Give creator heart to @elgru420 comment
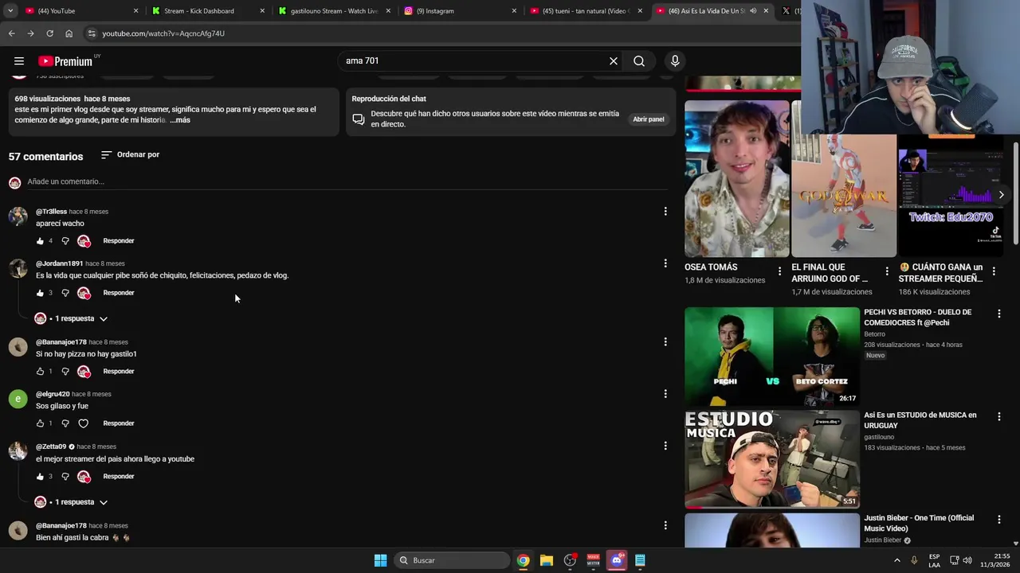Viewport: 1020px width, 573px height. (x=83, y=423)
